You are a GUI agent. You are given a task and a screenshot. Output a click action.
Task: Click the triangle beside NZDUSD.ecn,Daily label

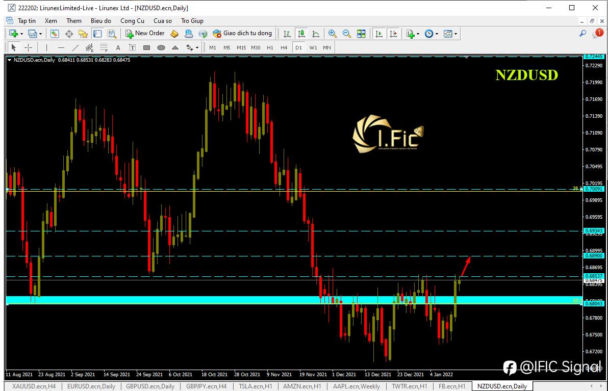point(9,60)
